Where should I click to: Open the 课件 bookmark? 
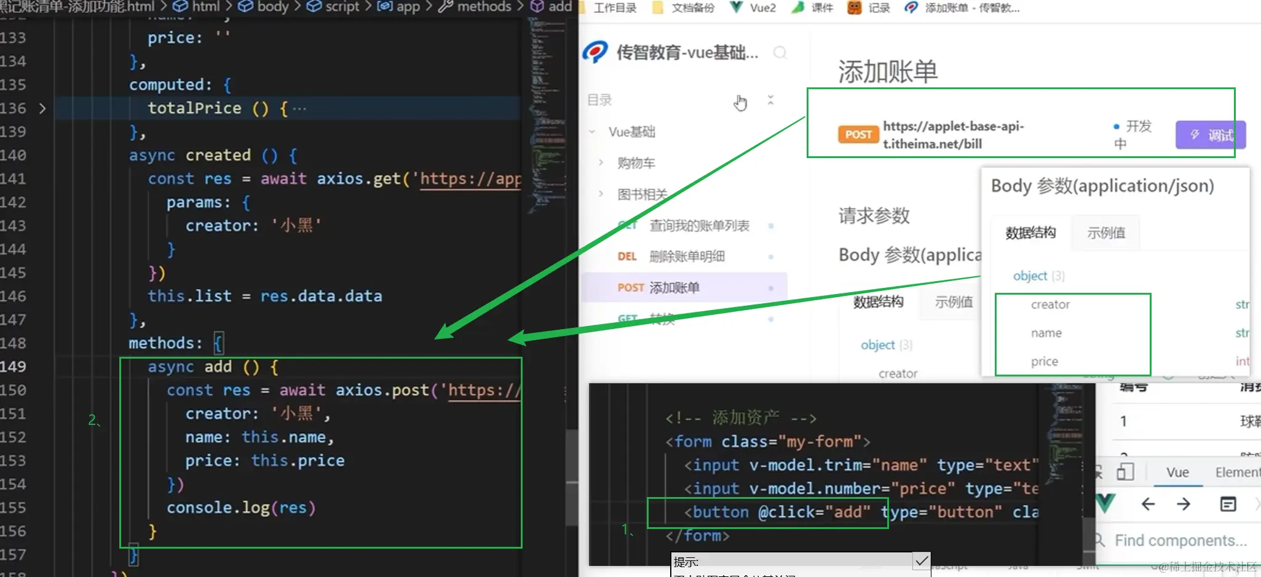(812, 8)
